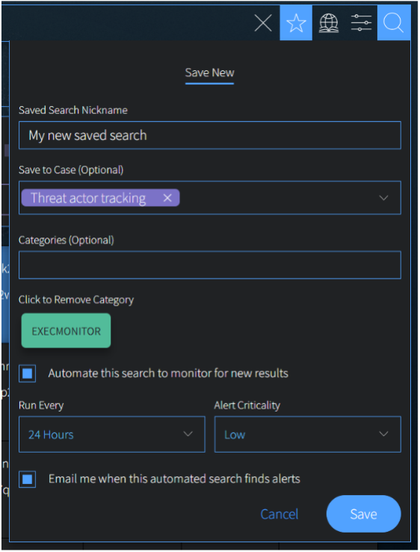Image resolution: width=420 pixels, height=552 pixels.
Task: Toggle the automate this search checkbox
Action: coord(27,373)
